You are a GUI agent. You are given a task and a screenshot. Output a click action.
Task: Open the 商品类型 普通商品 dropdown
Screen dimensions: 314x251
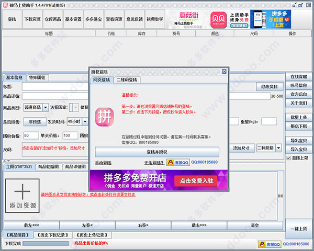click(36, 108)
